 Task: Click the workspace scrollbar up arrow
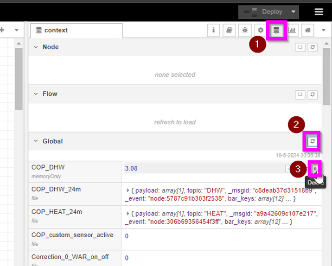[x=19, y=44]
